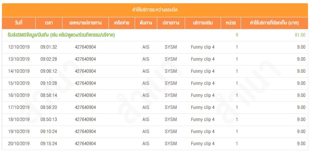Click number 427640904 in 20/10/2019 row
Screen dimensions: 309x152
click(x=85, y=144)
